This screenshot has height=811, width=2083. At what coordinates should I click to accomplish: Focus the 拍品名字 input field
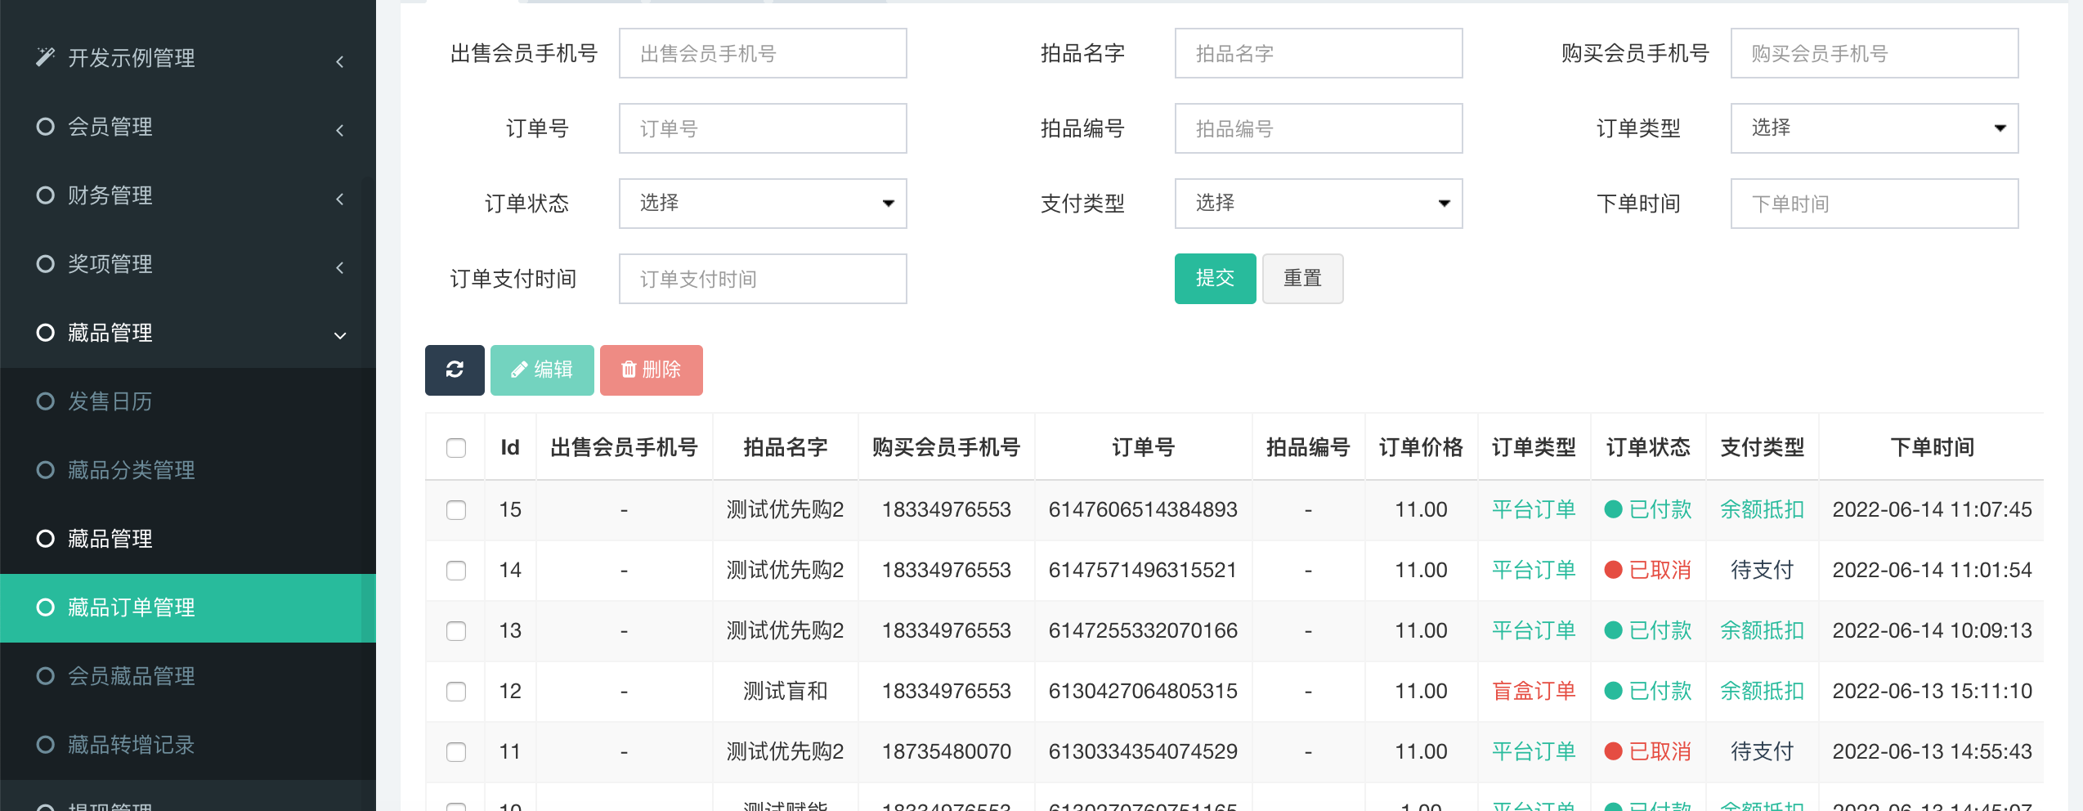(1319, 53)
